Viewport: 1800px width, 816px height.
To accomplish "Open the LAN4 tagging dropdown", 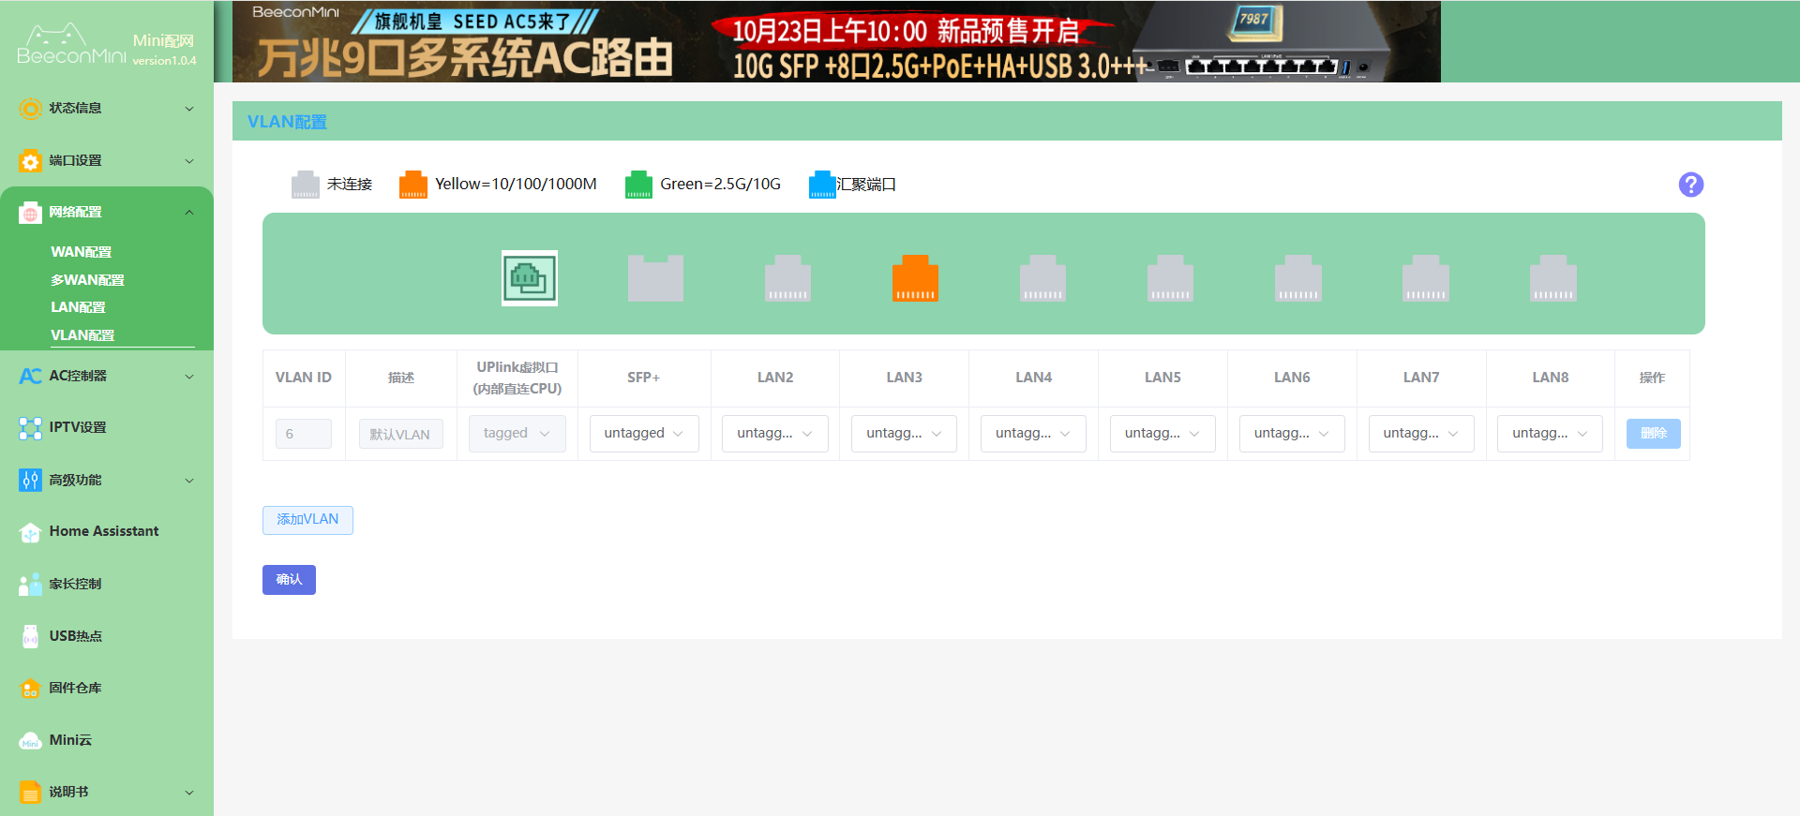I will (1032, 434).
